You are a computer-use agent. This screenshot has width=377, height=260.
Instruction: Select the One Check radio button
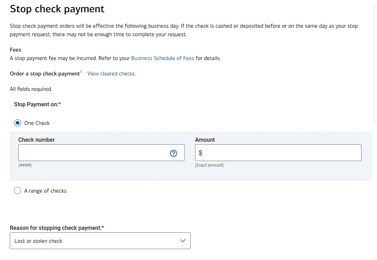[18, 123]
